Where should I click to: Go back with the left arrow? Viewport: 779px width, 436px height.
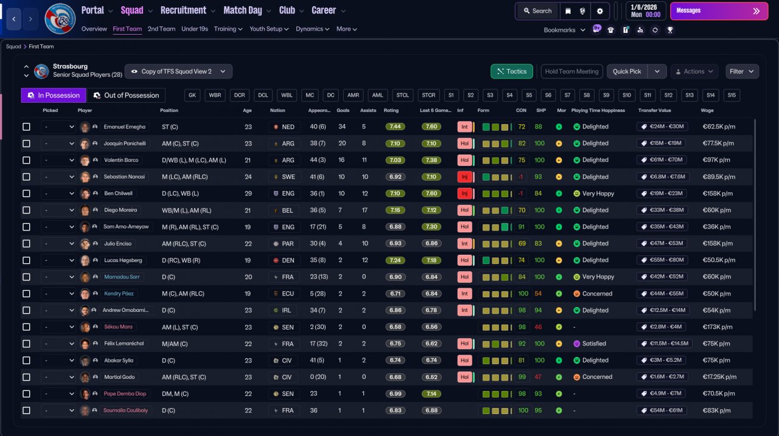pos(13,19)
